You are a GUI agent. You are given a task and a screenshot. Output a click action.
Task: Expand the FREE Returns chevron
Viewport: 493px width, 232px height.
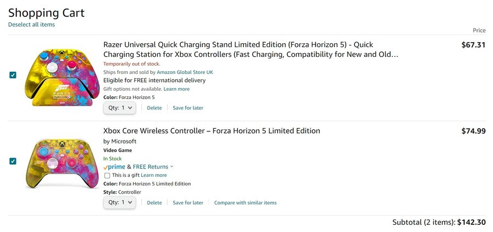click(171, 167)
